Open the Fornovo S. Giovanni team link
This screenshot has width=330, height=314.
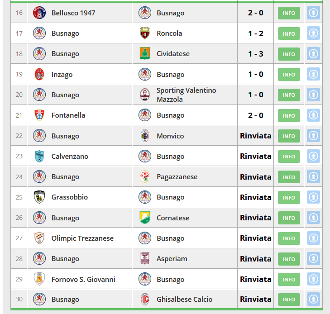pyautogui.click(x=83, y=279)
